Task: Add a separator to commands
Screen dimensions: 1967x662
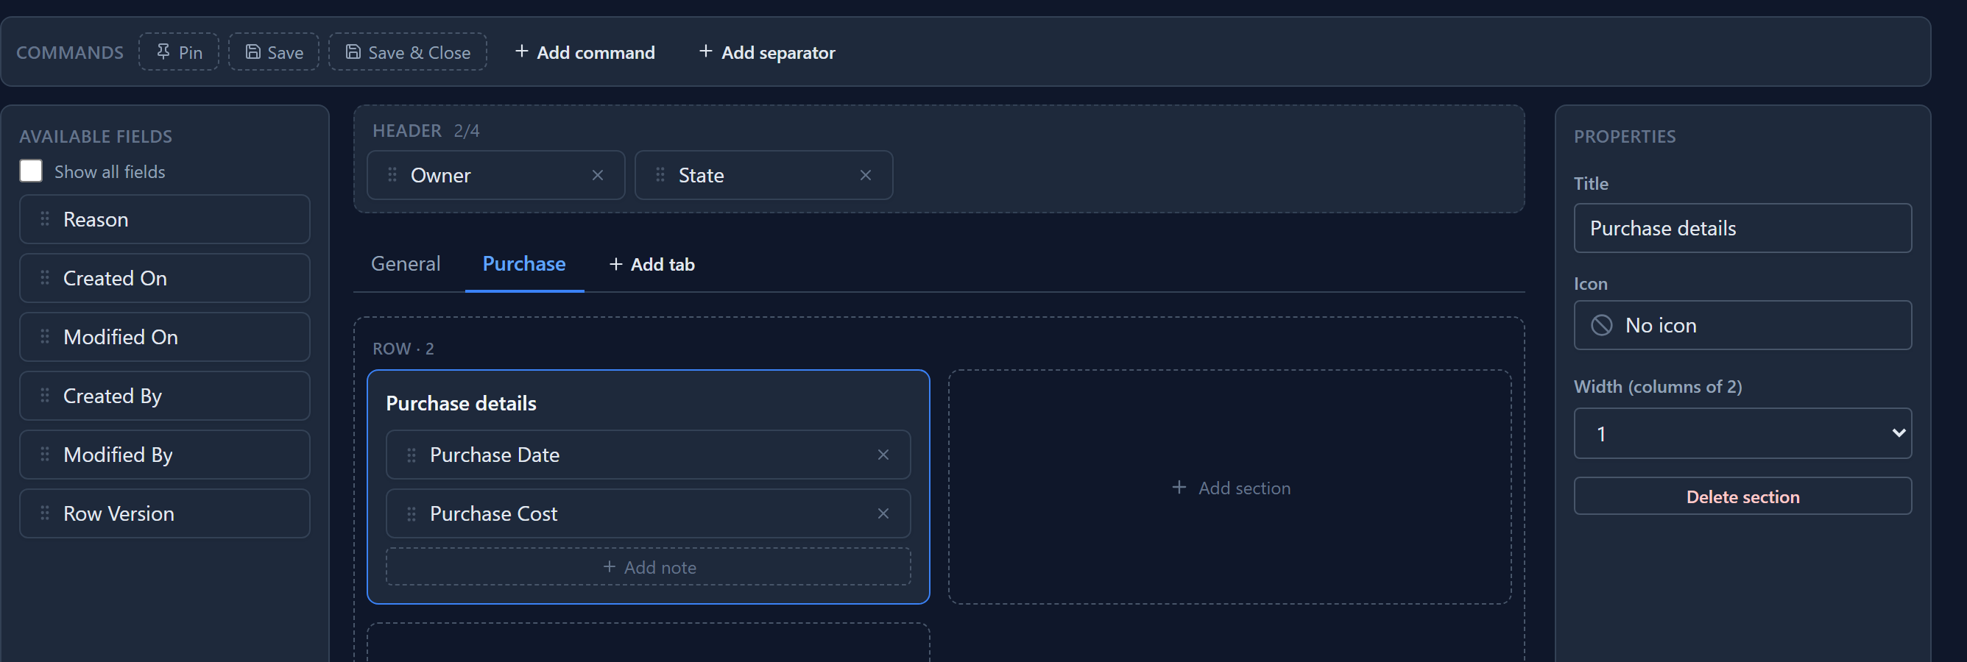Action: pyautogui.click(x=766, y=52)
